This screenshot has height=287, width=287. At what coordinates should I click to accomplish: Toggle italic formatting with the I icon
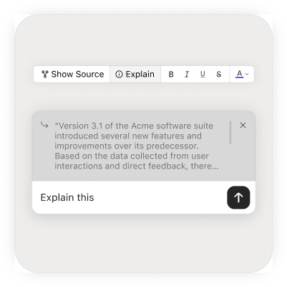(x=187, y=75)
